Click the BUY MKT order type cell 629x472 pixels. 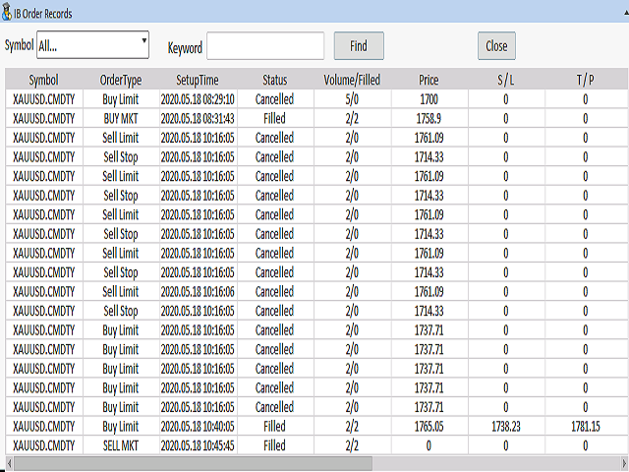coord(121,118)
